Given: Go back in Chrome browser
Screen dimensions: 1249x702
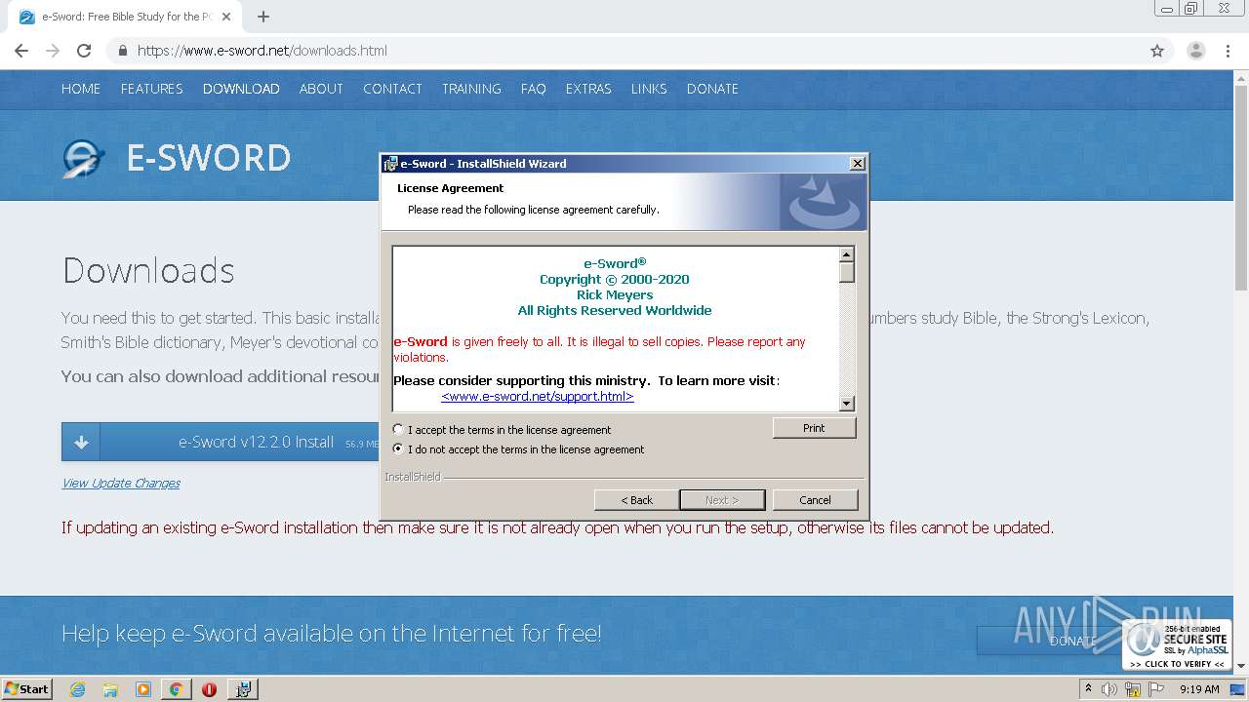Looking at the screenshot, I should coord(21,51).
